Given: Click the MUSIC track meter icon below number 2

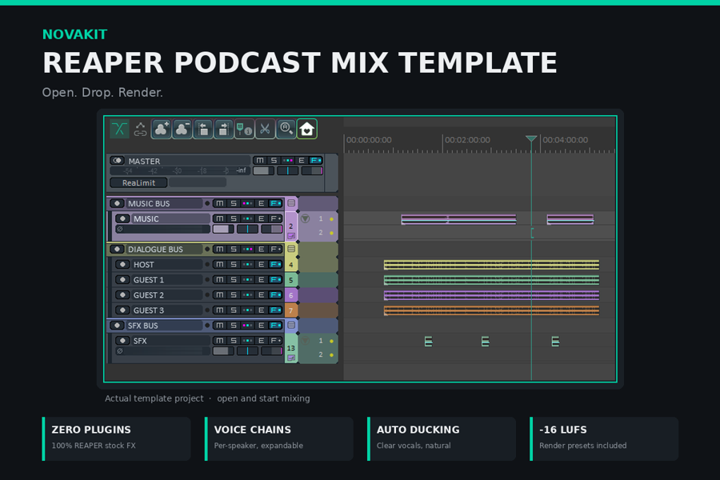Looking at the screenshot, I should coord(291,236).
